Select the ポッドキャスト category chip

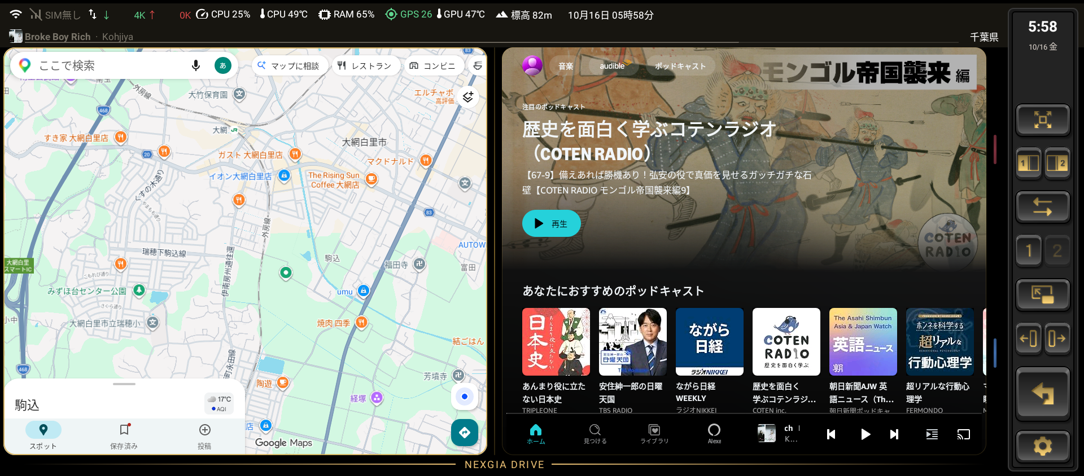[680, 66]
